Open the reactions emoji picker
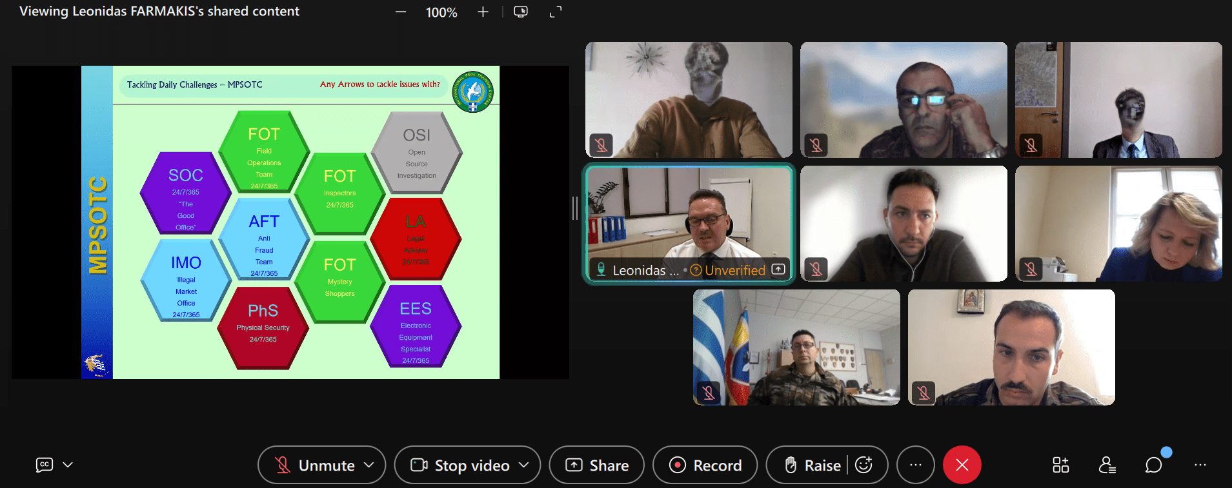This screenshot has width=1232, height=488. tap(864, 465)
